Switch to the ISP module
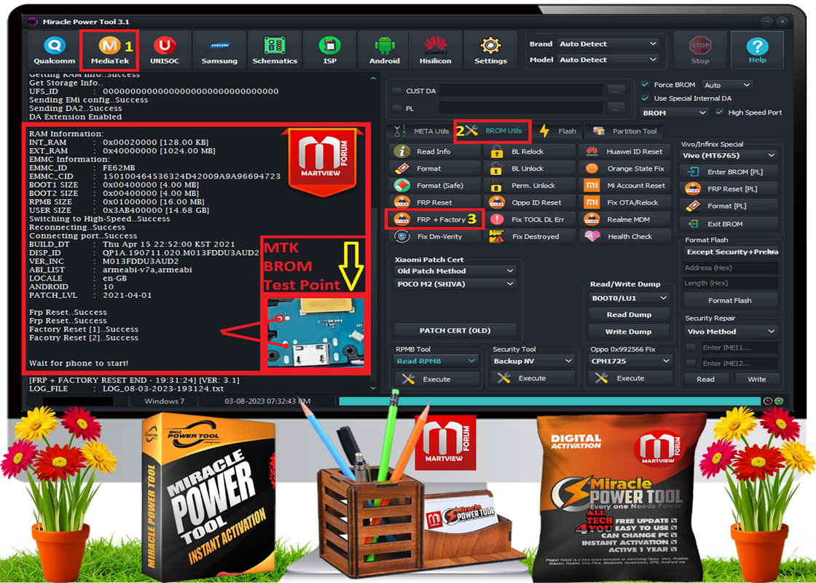Viewport: 816px width, 583px height. pos(330,50)
